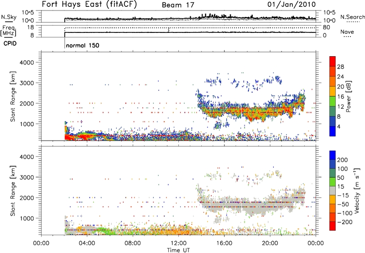Click the '200' label on the Velocity colorbar
This screenshot has height=253, width=365.
343,160
